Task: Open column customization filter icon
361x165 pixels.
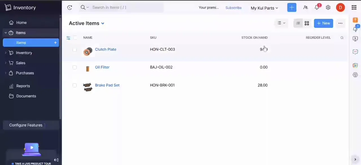Action: tap(68, 38)
